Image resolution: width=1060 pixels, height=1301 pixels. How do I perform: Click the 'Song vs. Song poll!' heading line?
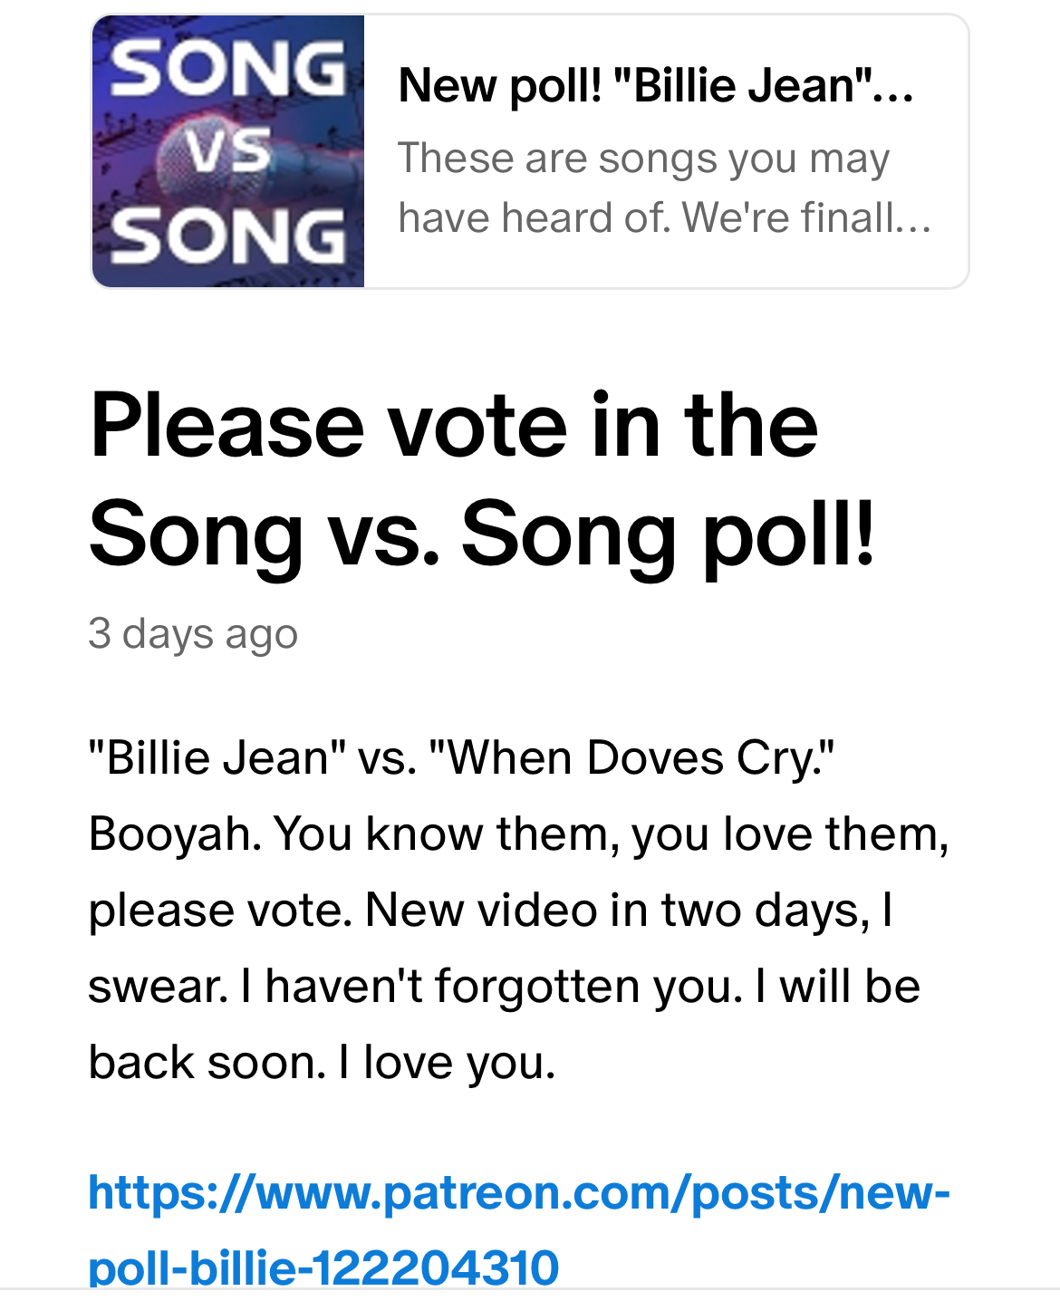(x=482, y=535)
